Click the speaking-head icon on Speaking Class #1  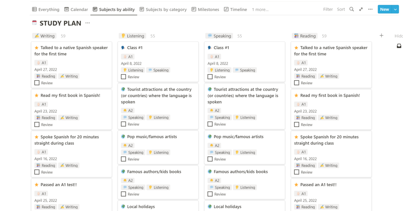pyautogui.click(x=210, y=48)
